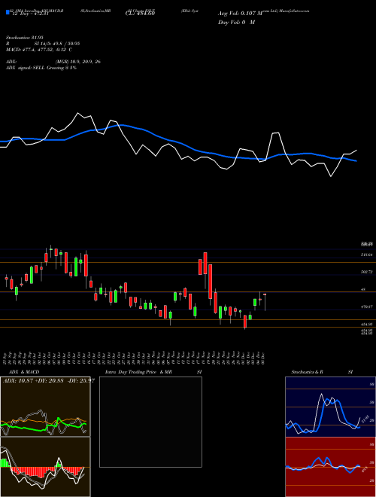Click the 'Avg Vol: 0.107 M' label
Screen dimensions: 376x497
pyautogui.click(x=240, y=14)
